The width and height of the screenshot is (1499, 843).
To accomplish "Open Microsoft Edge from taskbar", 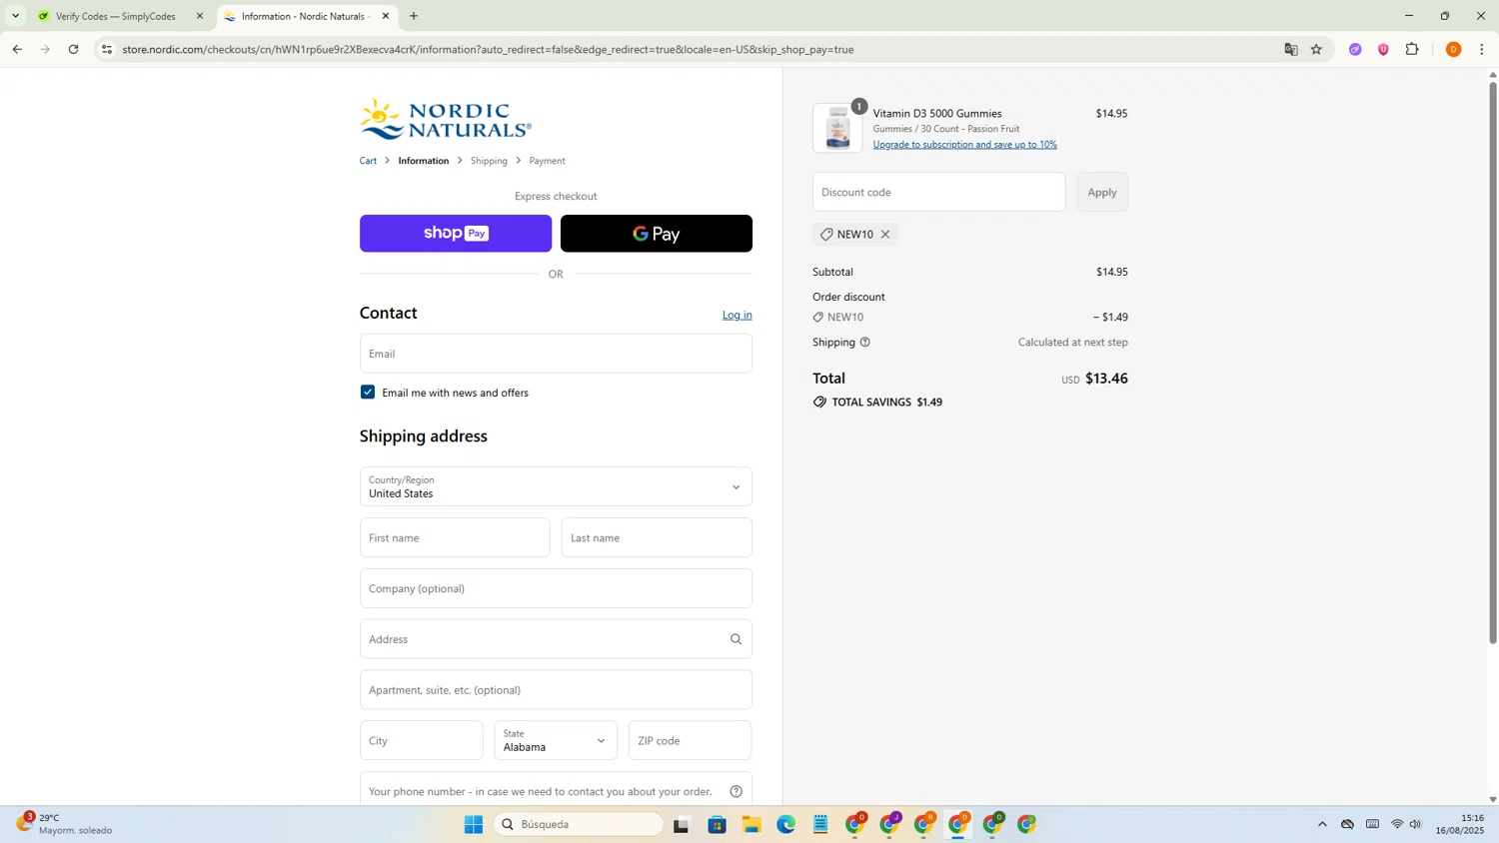I will (786, 824).
